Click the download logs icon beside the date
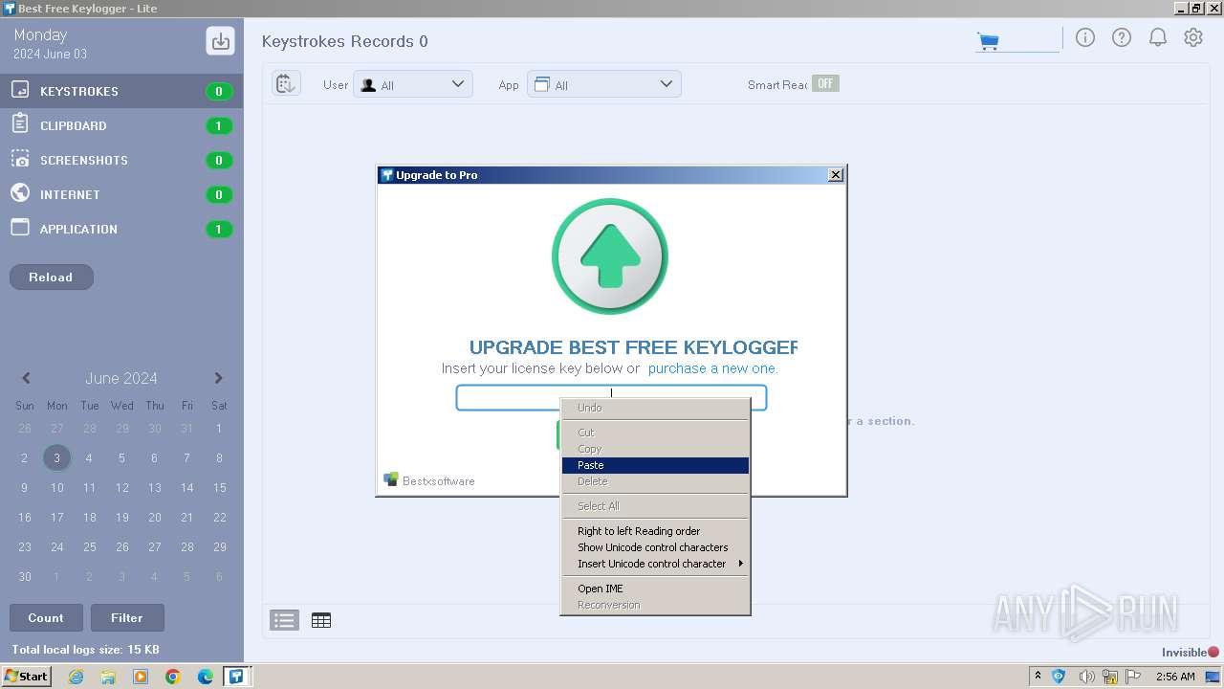1224x689 pixels. [220, 41]
